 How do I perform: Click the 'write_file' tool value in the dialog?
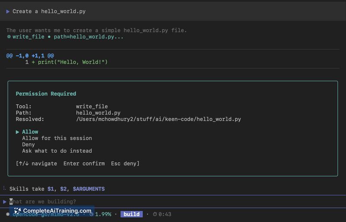point(92,106)
